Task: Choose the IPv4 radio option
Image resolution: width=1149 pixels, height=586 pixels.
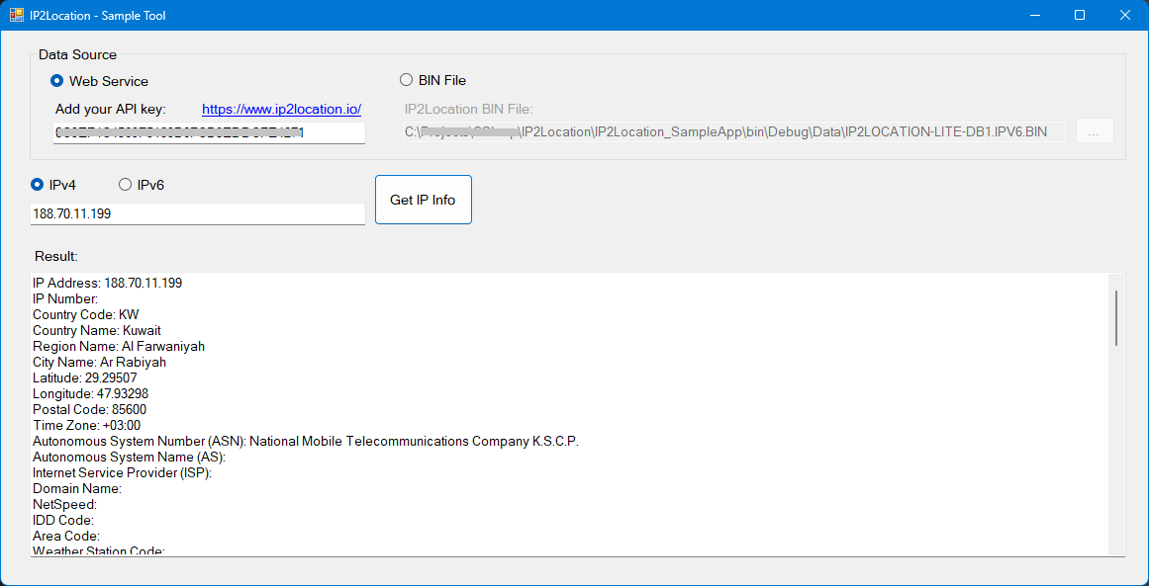Action: (52, 185)
